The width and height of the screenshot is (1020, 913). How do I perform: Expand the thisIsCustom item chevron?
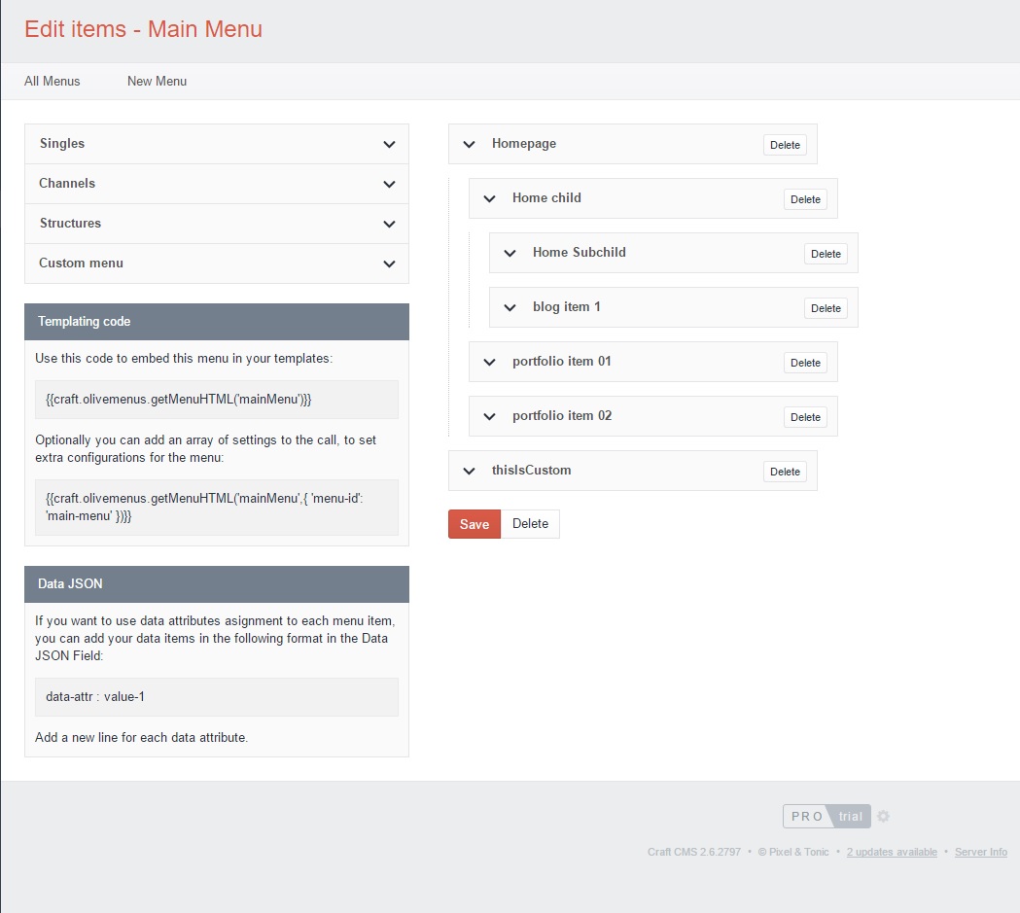pos(470,472)
